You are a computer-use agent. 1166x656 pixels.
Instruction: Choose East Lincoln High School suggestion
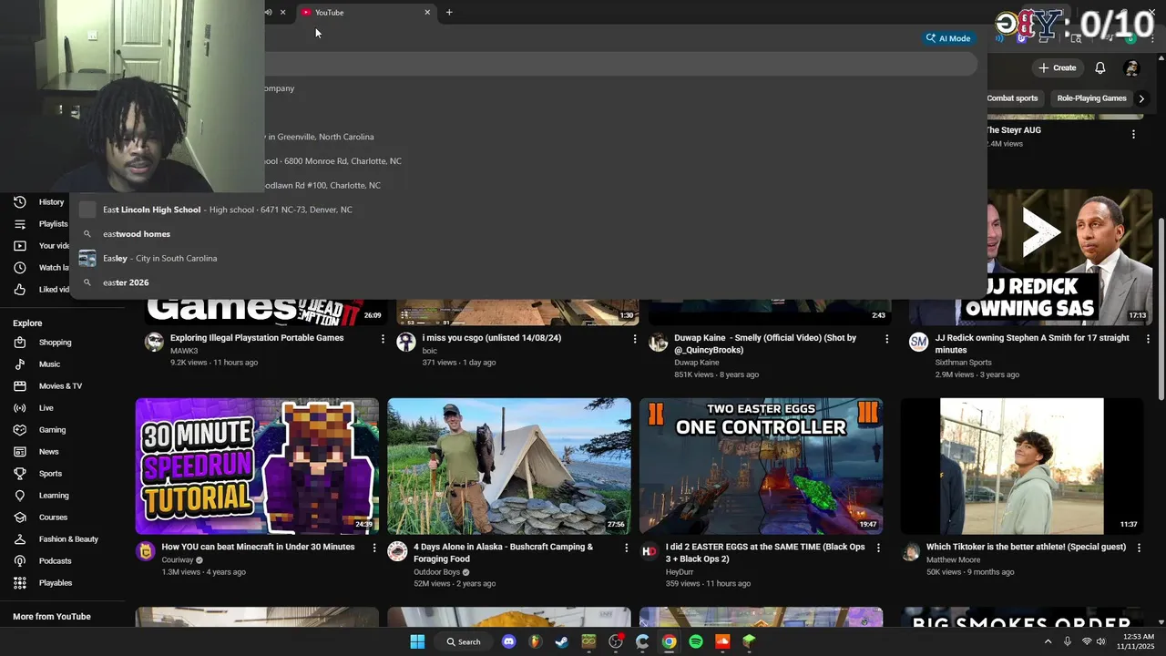[x=528, y=210]
